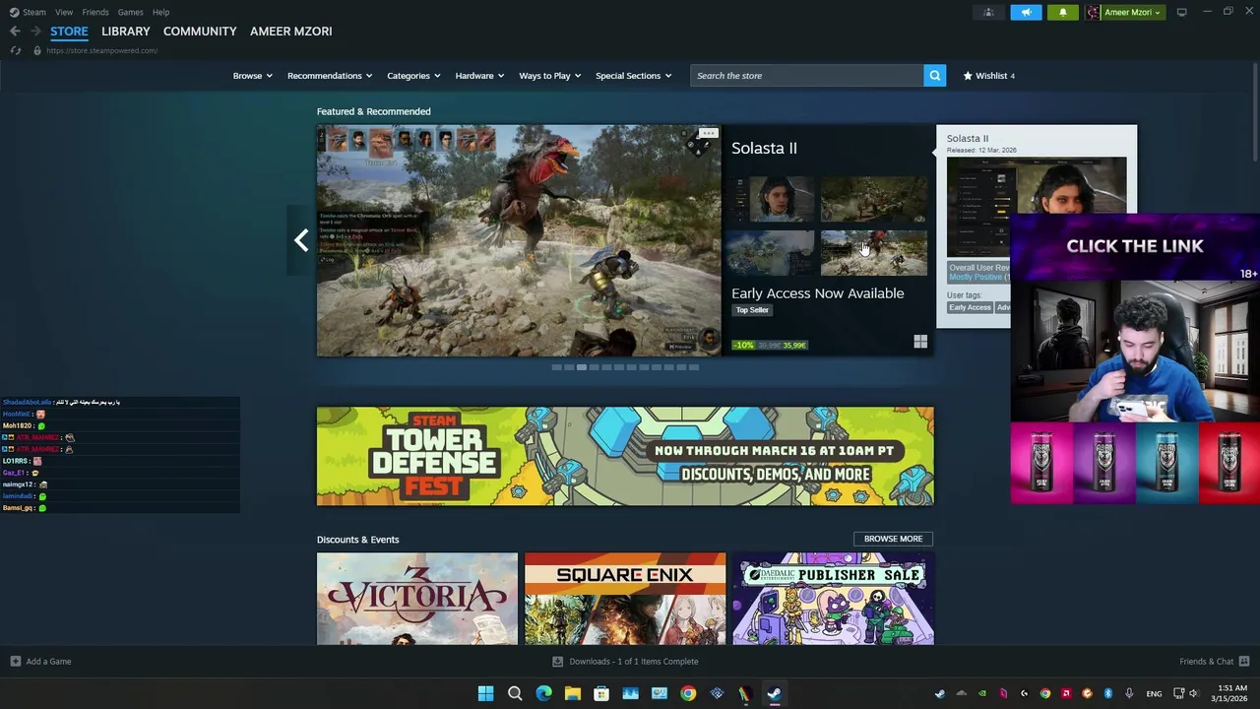Go back with the navigation arrow
The width and height of the screenshot is (1260, 709).
pos(15,32)
